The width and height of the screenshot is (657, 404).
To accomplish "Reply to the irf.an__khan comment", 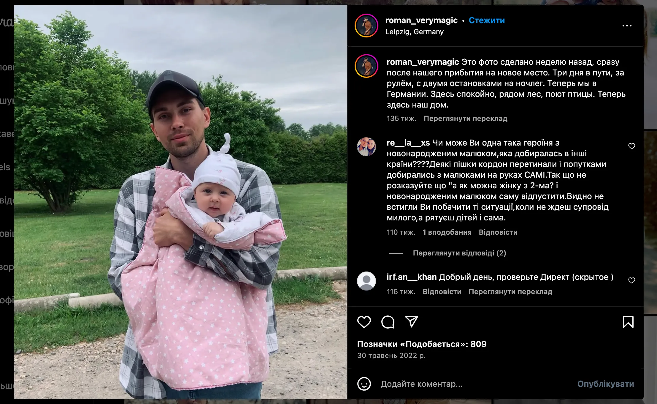I will (x=442, y=292).
